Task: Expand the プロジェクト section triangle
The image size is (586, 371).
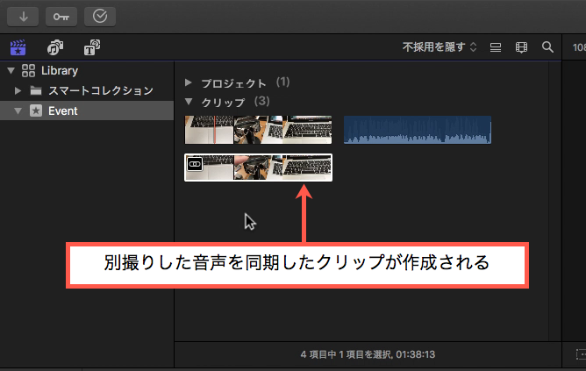Action: tap(189, 82)
